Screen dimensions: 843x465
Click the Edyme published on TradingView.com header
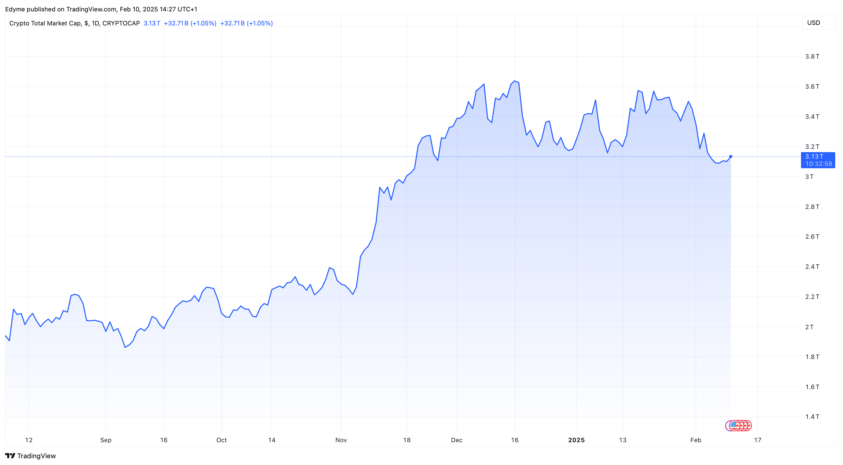point(101,9)
